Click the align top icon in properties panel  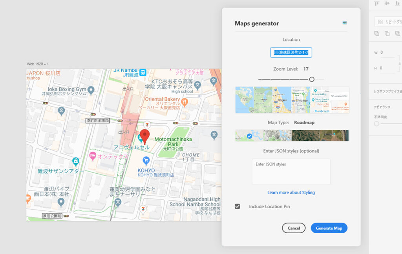click(376, 3)
